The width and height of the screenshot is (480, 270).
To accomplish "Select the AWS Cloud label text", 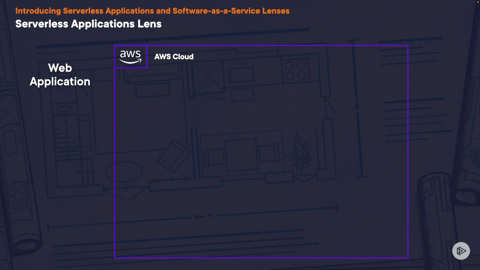I will 174,57.
